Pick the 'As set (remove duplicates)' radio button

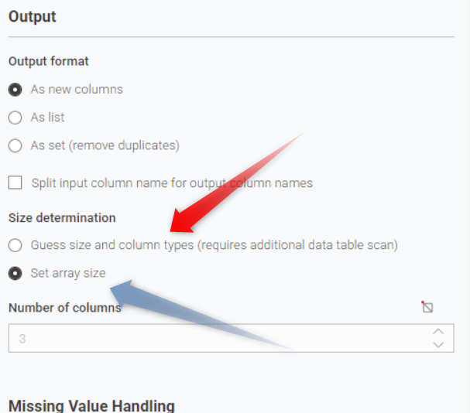point(15,145)
